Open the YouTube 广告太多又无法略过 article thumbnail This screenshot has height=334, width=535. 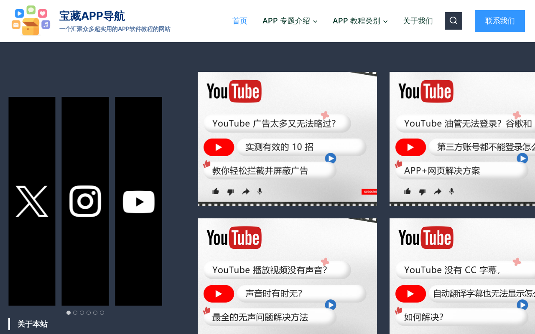pyautogui.click(x=287, y=139)
